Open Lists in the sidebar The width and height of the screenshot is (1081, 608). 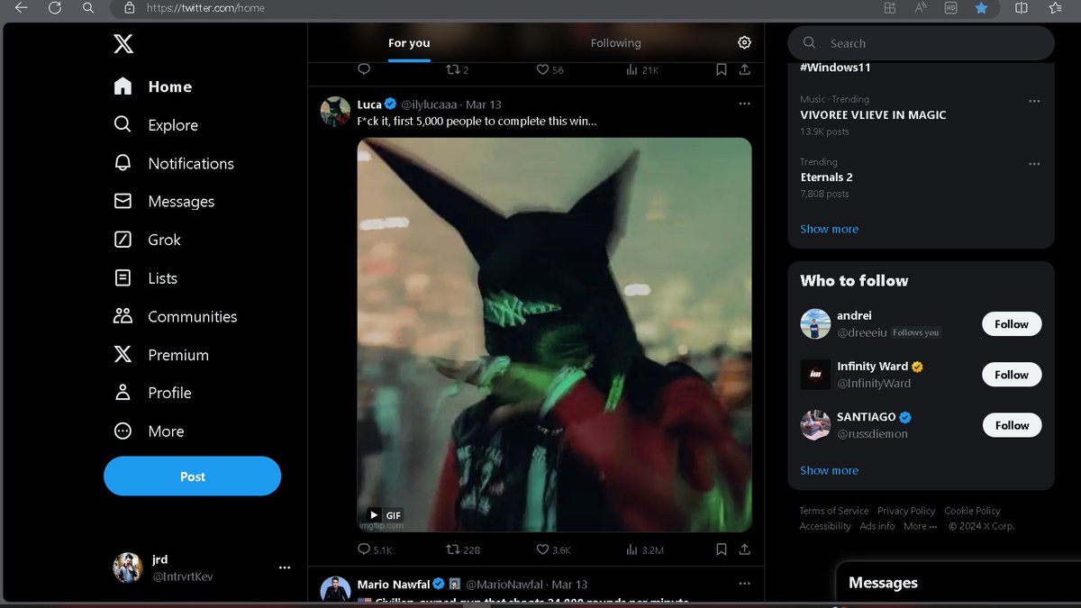tap(145, 278)
